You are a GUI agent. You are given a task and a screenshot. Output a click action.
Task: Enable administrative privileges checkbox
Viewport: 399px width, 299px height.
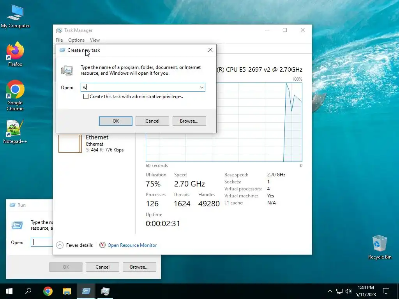point(86,97)
